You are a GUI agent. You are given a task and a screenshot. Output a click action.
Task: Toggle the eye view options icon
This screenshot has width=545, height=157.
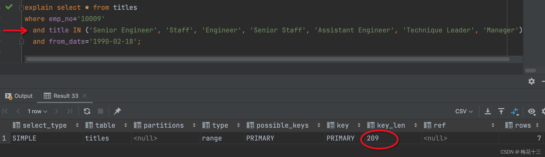tap(532, 111)
